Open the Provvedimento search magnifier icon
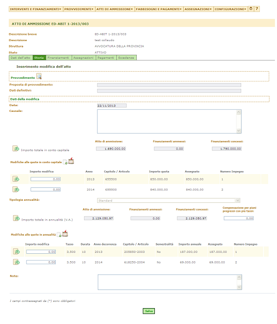Viewport: 277px width, 324px height. point(39,76)
